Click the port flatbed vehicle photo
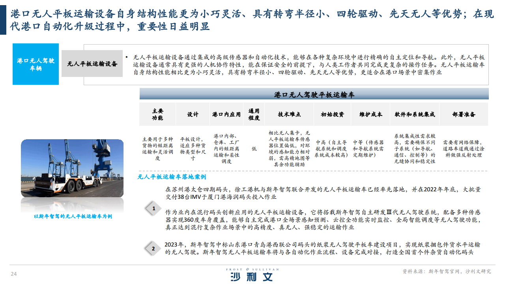 click(72, 168)
